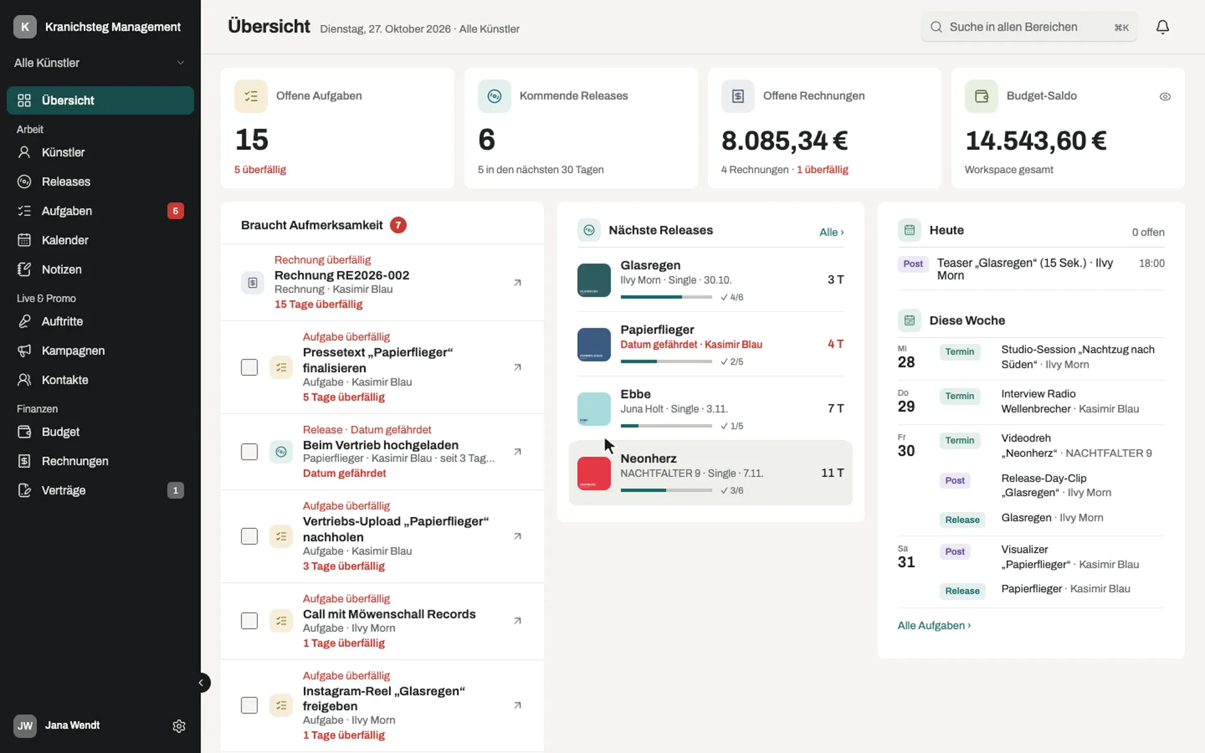Open arrow icon for Vertriebs-Upload Papierflieger nachholen
This screenshot has height=753, width=1205.
pos(517,536)
